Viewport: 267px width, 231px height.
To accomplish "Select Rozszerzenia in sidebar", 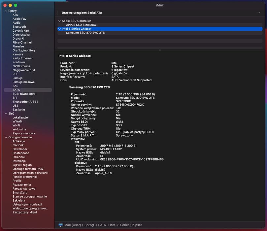I will (22, 184).
